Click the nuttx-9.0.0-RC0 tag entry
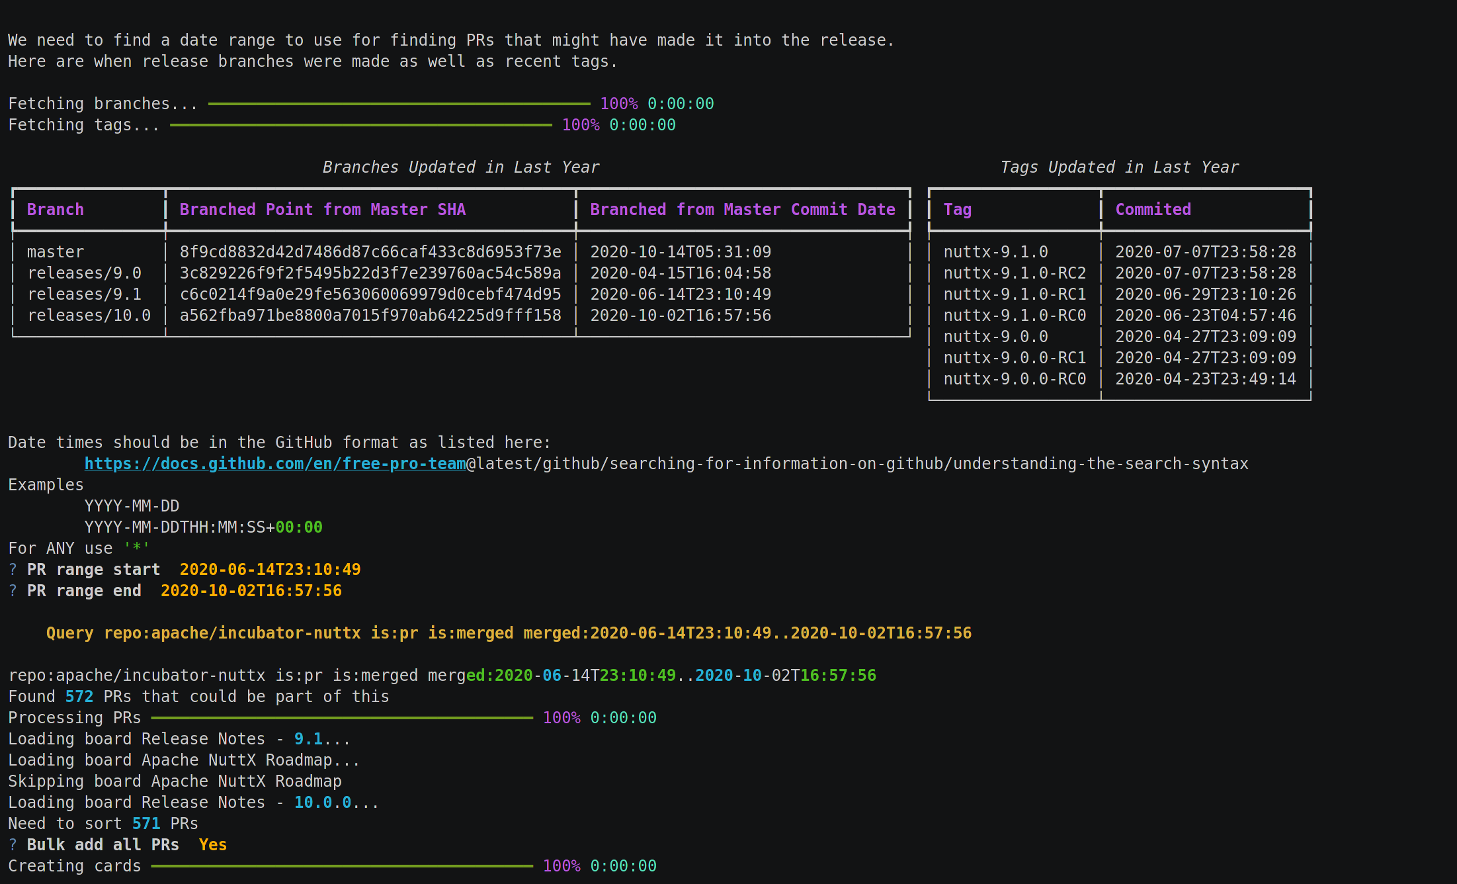1457x884 pixels. click(x=1014, y=379)
